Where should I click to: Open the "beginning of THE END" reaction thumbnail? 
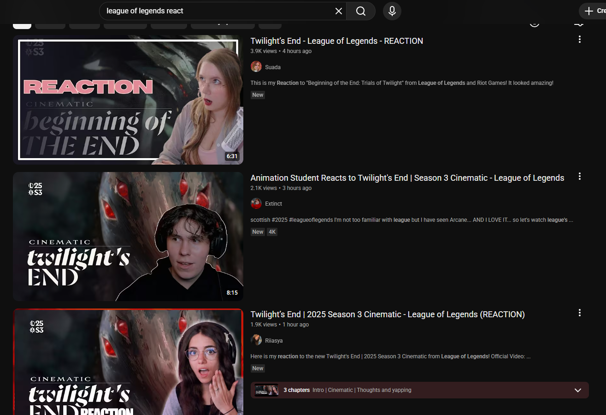(x=128, y=100)
